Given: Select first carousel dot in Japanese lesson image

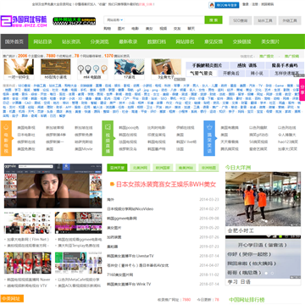Looking at the screenshot, I should click(x=266, y=273).
